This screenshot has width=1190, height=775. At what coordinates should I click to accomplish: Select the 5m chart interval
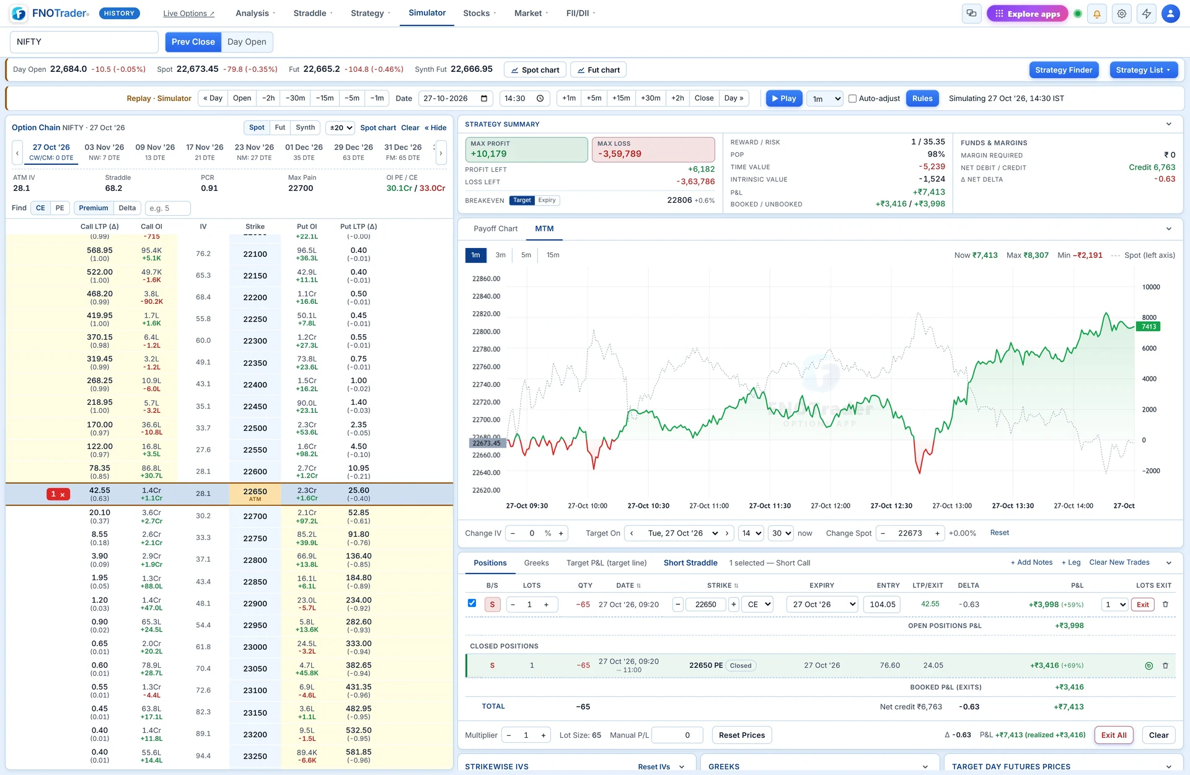526,255
